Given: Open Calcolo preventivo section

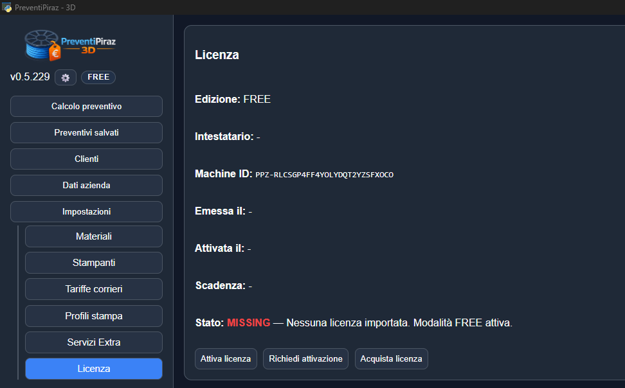Looking at the screenshot, I should pos(86,106).
